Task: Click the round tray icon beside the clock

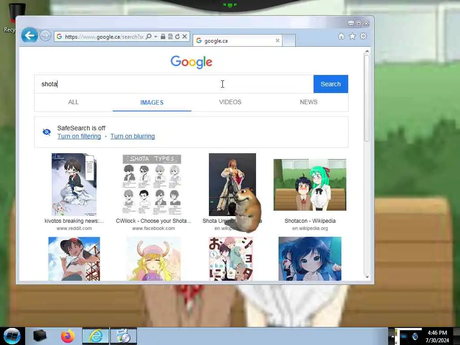Action: pos(415,336)
